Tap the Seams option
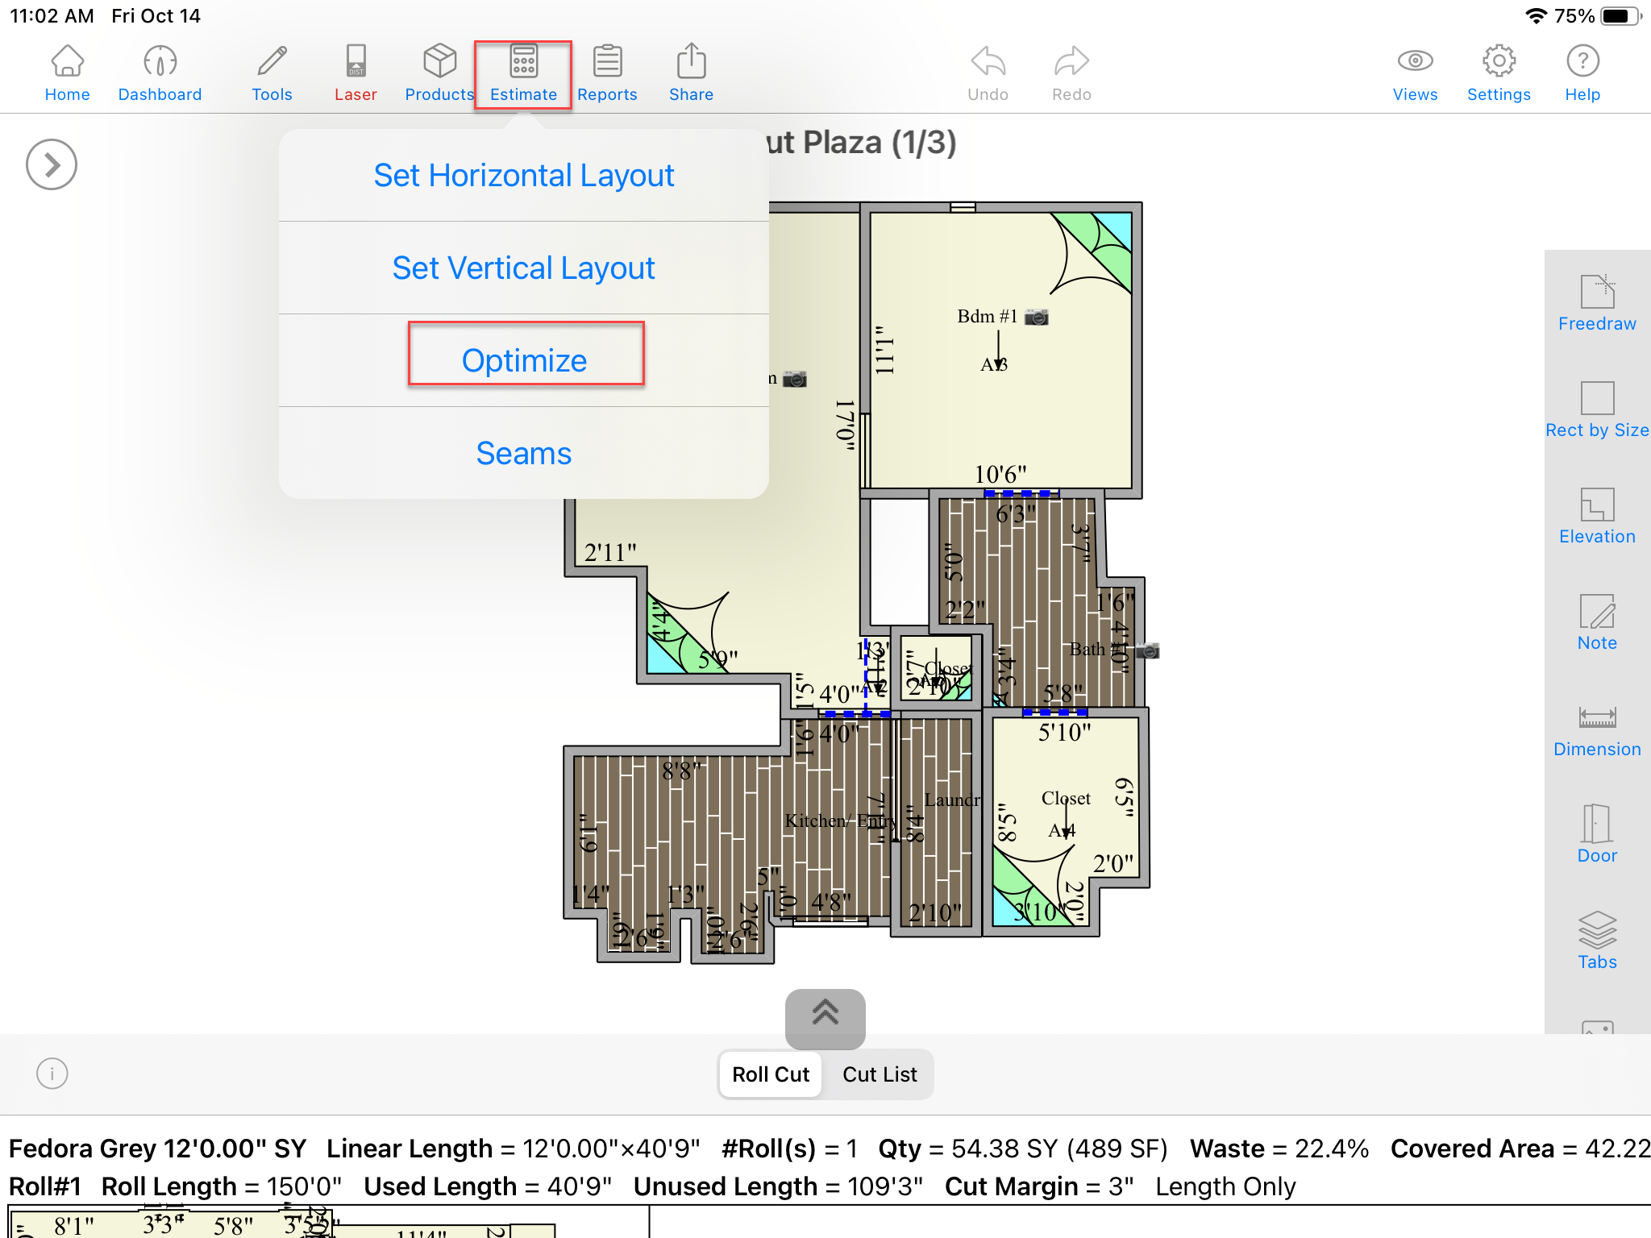The height and width of the screenshot is (1238, 1651). click(x=523, y=453)
